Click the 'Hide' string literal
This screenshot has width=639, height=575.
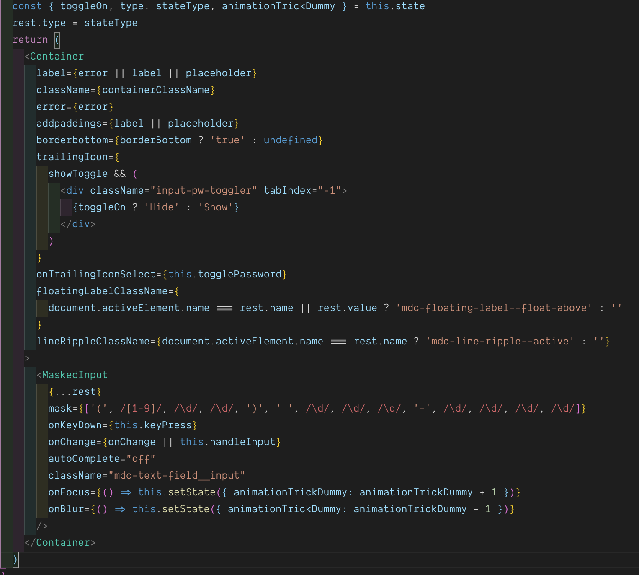pyautogui.click(x=162, y=207)
